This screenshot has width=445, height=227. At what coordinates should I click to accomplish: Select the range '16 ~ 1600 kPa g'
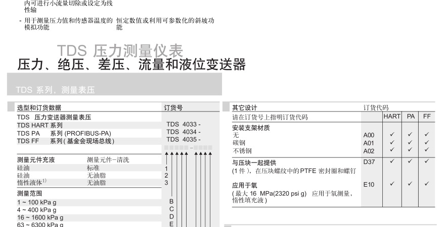(x=40, y=217)
